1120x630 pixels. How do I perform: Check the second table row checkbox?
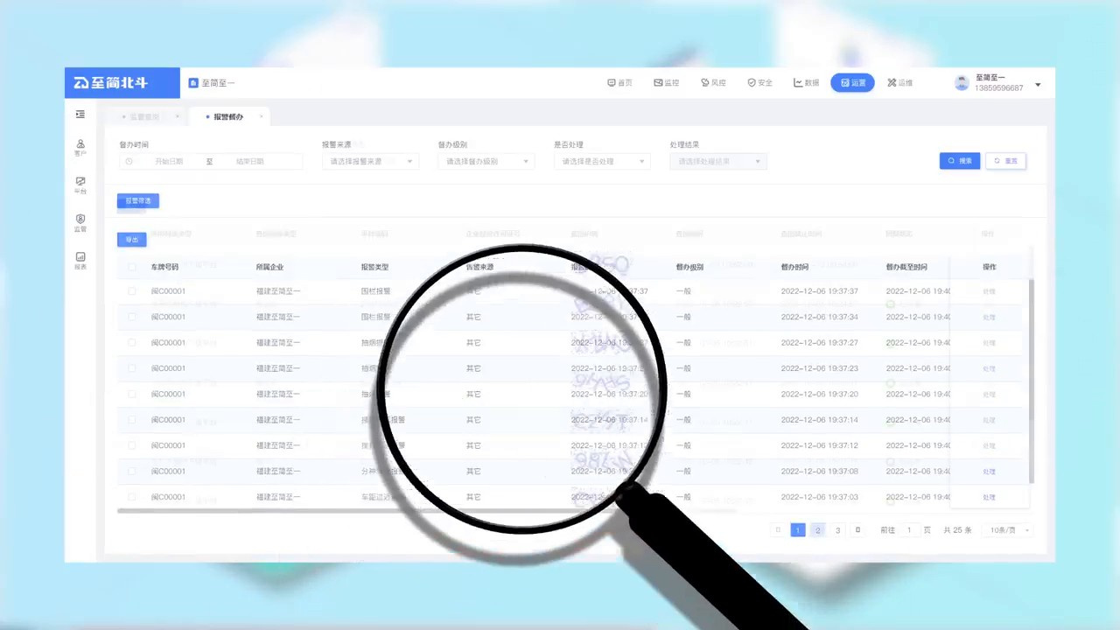click(x=132, y=317)
